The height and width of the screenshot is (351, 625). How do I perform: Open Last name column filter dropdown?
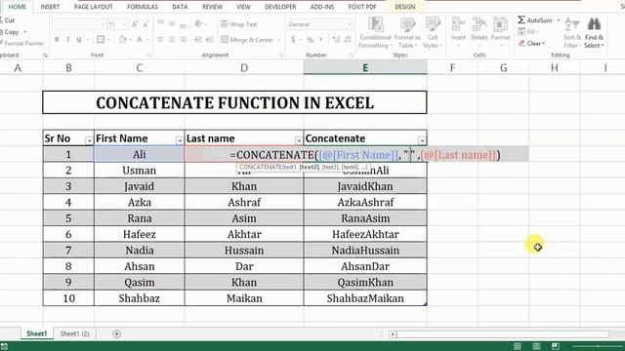[x=298, y=140]
